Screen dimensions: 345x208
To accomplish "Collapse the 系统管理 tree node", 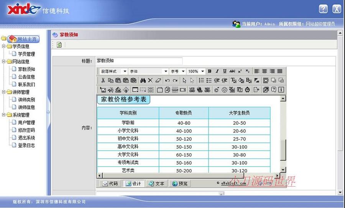I will [x=3, y=115].
